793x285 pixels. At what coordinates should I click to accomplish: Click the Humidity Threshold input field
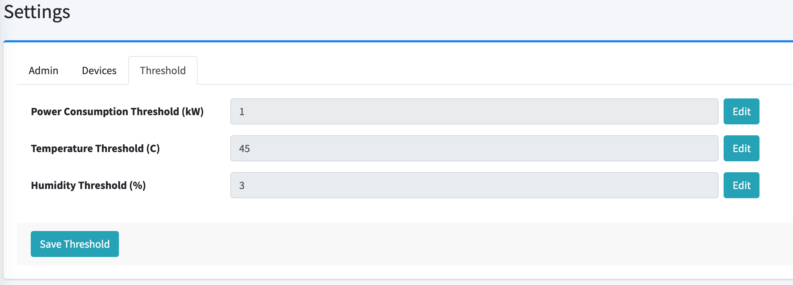(474, 185)
